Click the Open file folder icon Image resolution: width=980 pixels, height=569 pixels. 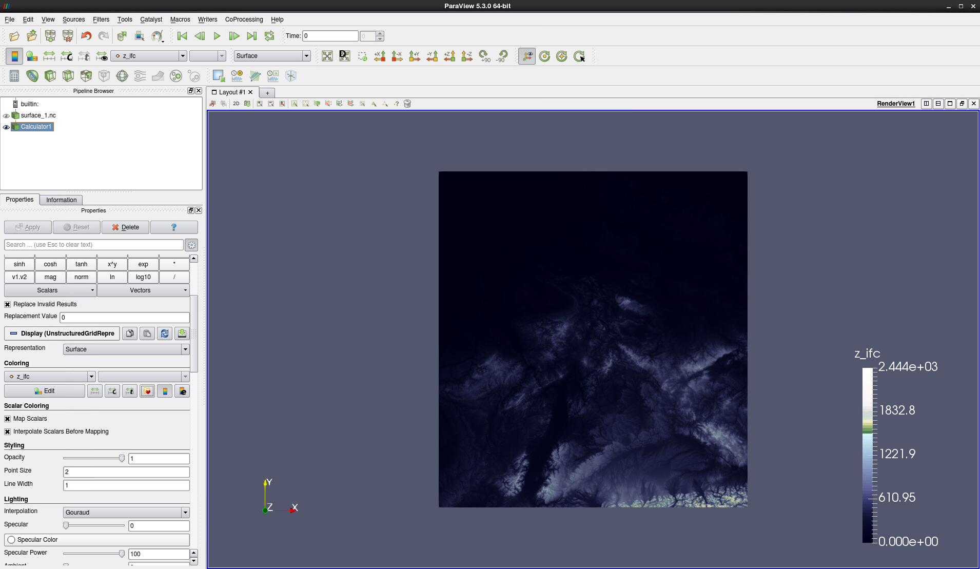tap(14, 36)
